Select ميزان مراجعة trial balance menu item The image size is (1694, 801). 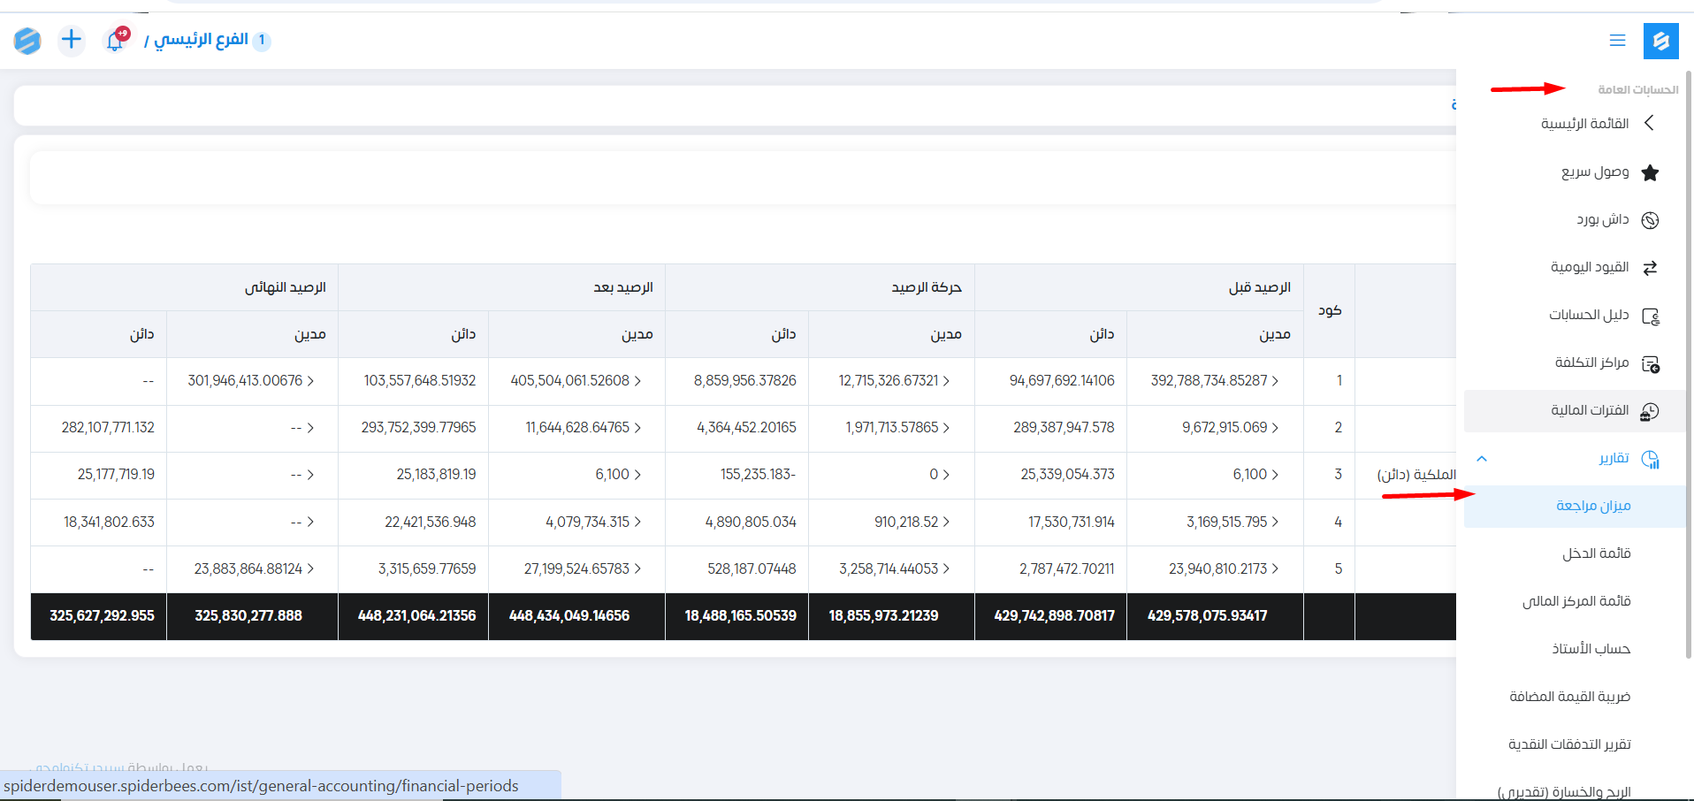(x=1592, y=506)
